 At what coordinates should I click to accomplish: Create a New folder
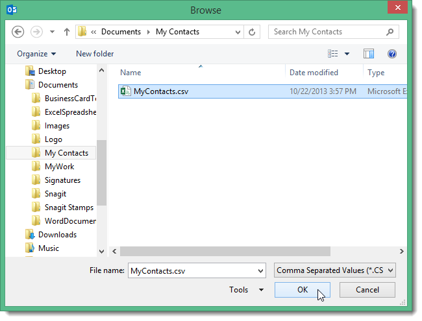pyautogui.click(x=95, y=54)
